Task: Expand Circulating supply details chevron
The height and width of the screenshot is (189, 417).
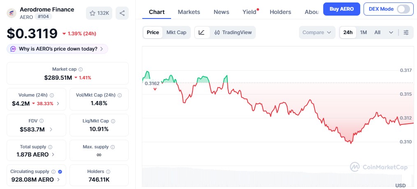Action: coord(58,180)
